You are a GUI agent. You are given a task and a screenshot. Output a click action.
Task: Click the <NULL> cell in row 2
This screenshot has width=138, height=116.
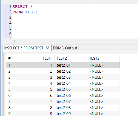point(104,71)
